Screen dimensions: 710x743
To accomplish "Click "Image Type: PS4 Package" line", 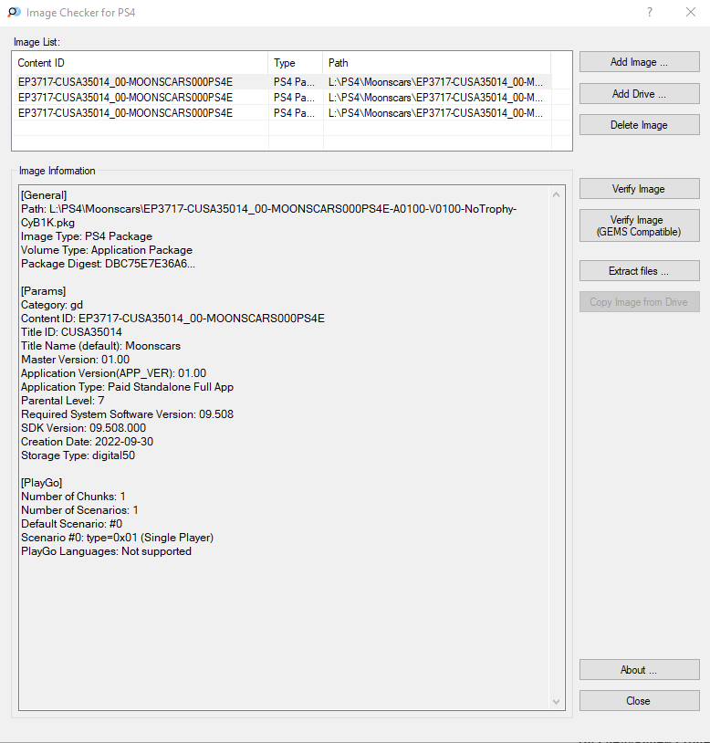I will (x=87, y=236).
